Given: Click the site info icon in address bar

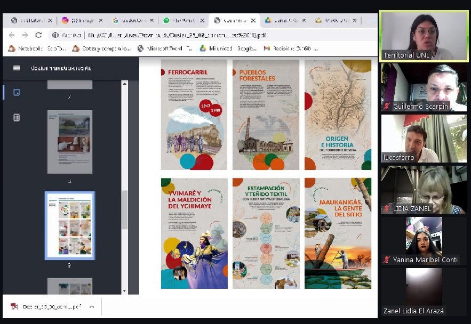Looking at the screenshot, I should pos(55,35).
